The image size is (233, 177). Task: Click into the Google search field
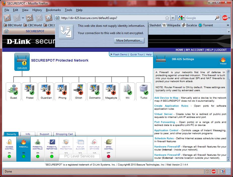200,18
